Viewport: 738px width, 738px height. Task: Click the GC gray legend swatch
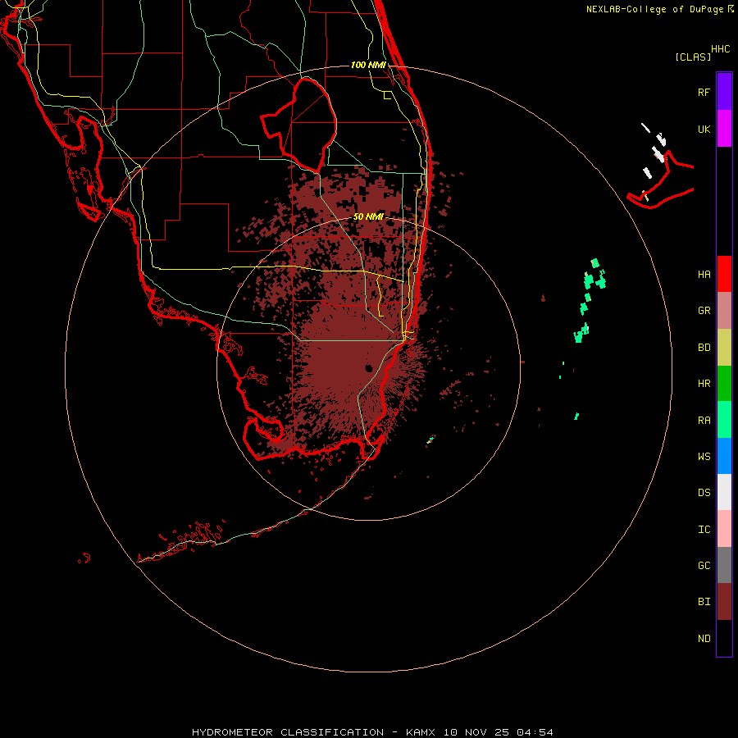coord(724,565)
